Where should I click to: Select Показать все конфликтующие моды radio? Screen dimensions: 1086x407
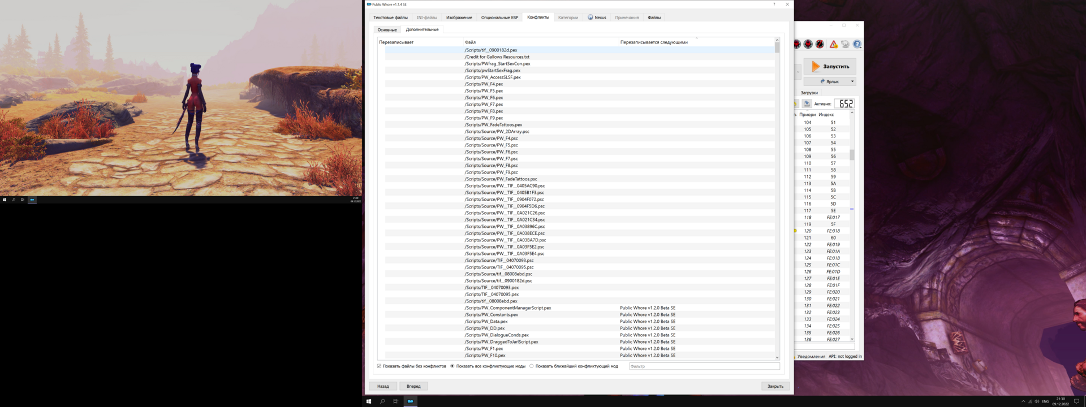pos(488,366)
